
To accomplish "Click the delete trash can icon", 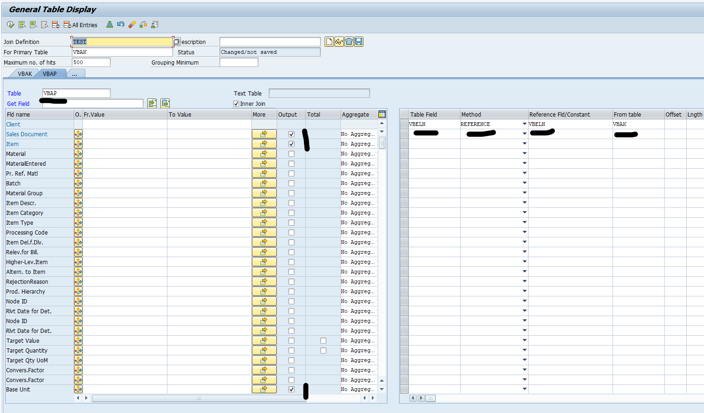I will click(x=349, y=42).
